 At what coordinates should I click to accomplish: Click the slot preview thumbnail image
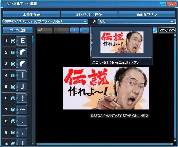122,42
